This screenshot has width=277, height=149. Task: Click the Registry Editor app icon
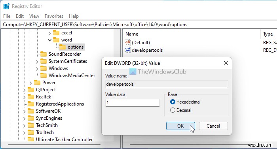(x=6, y=6)
